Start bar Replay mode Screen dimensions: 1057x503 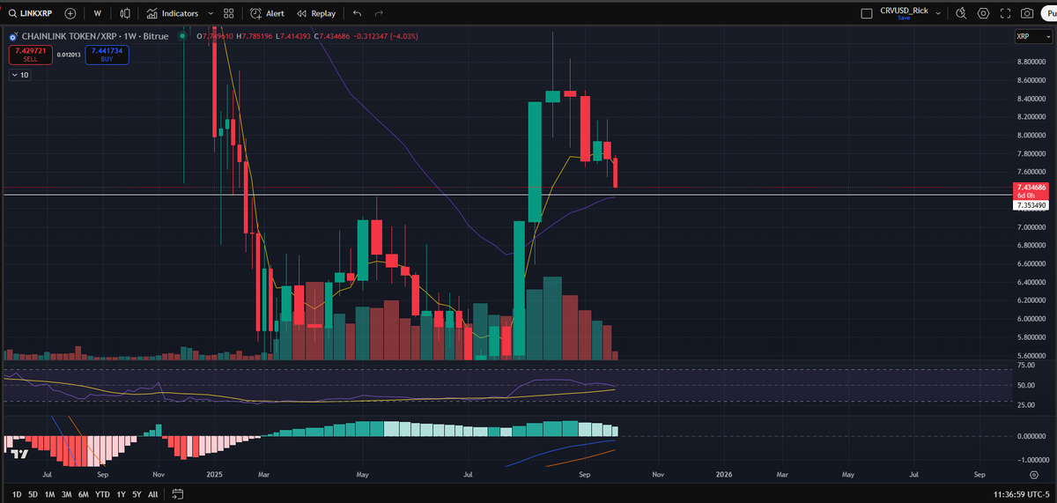pos(316,13)
